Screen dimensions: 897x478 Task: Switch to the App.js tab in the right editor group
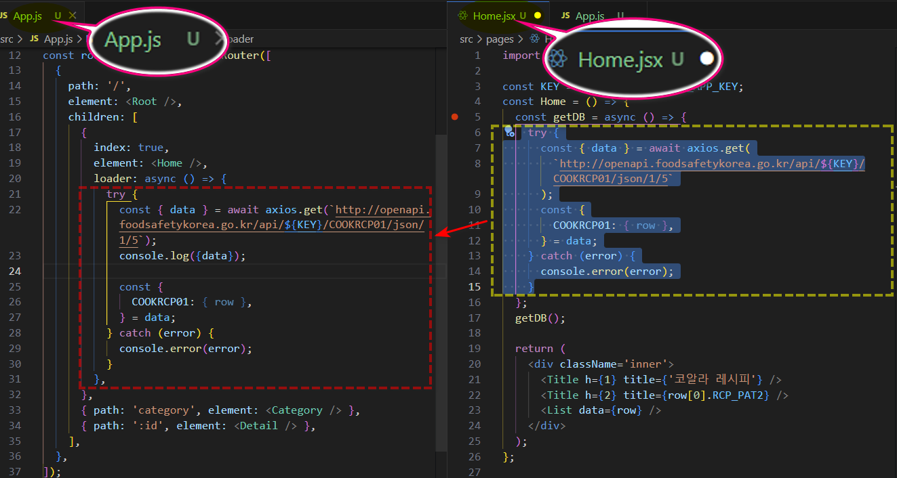589,15
